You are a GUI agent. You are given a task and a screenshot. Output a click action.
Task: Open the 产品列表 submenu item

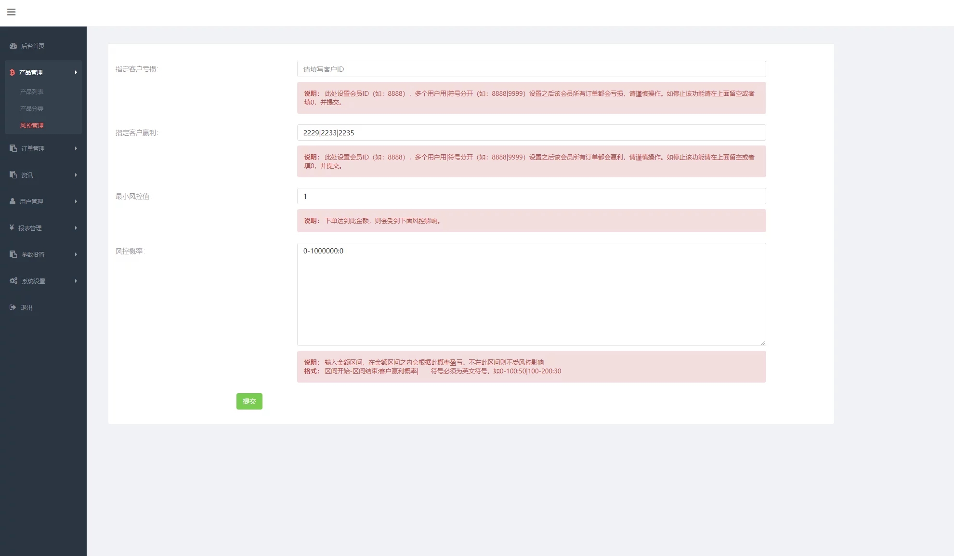pos(32,92)
